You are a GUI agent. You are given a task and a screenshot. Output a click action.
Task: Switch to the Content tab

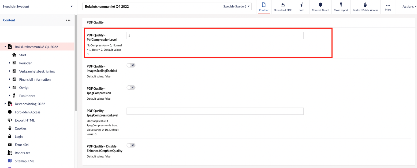[264, 7]
